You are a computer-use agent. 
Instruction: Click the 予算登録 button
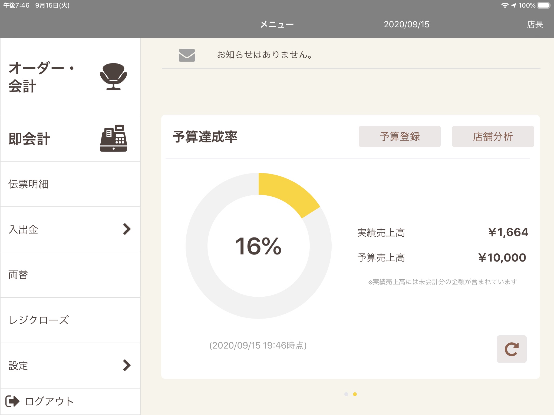400,136
